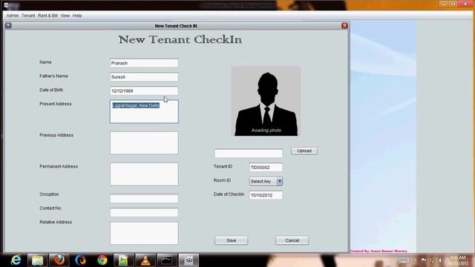Open the View menu
Screen dimensions: 475x267
(x=65, y=16)
